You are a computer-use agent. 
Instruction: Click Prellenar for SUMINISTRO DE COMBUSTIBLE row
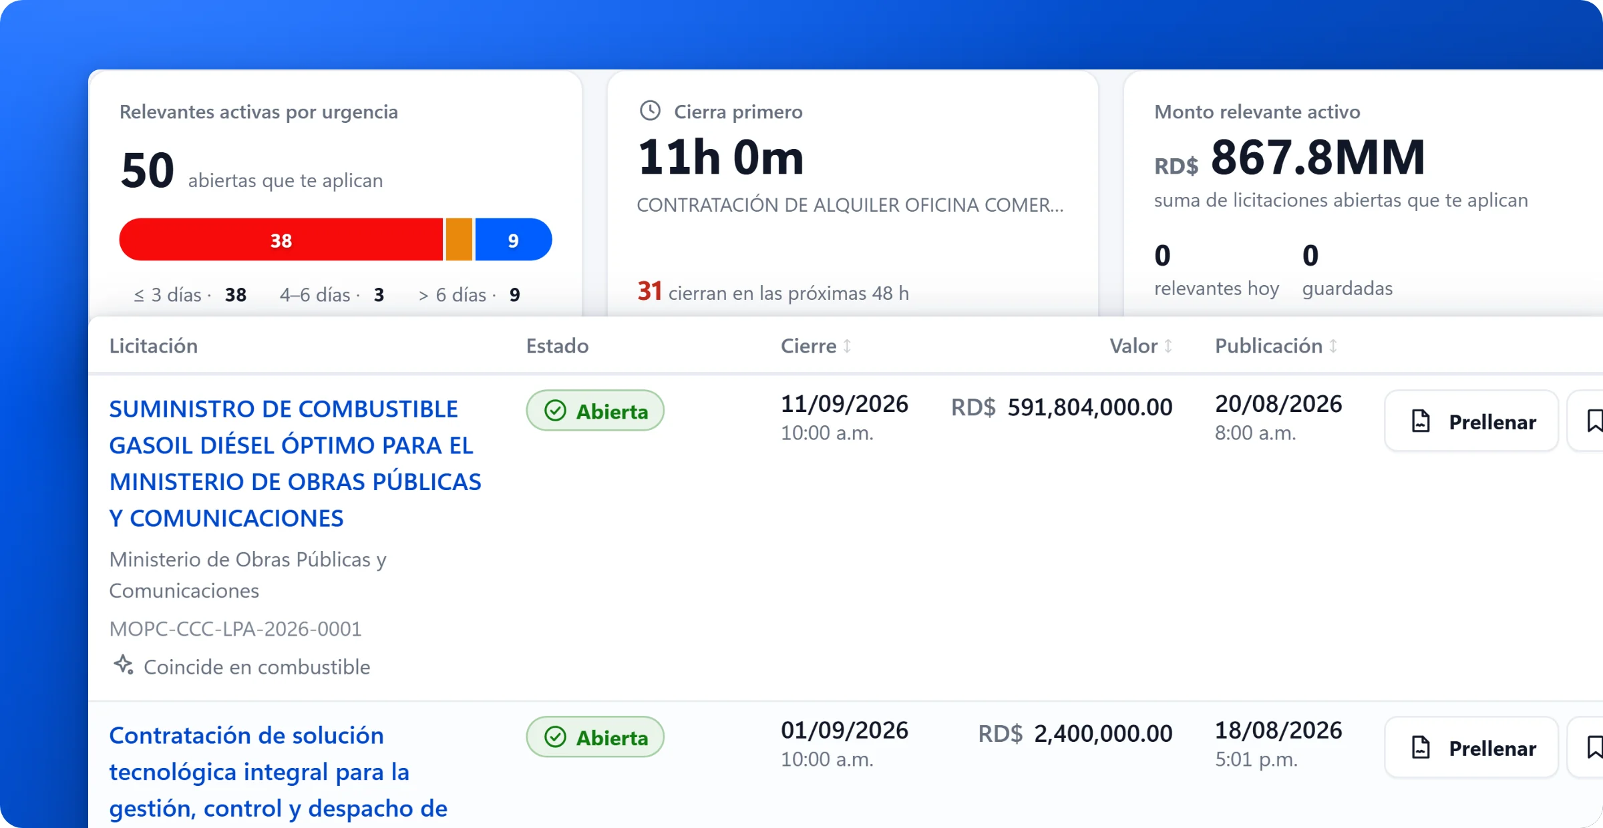[1471, 421]
